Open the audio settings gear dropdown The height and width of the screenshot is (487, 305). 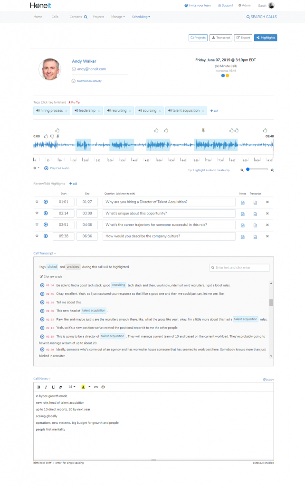click(x=36, y=168)
